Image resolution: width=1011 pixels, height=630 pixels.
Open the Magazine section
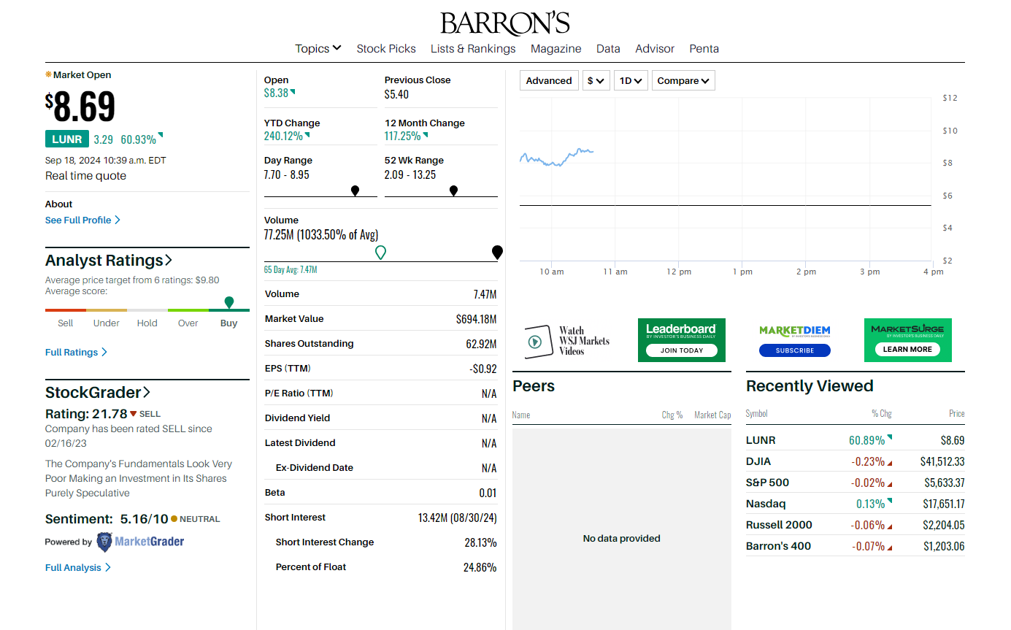coord(556,48)
